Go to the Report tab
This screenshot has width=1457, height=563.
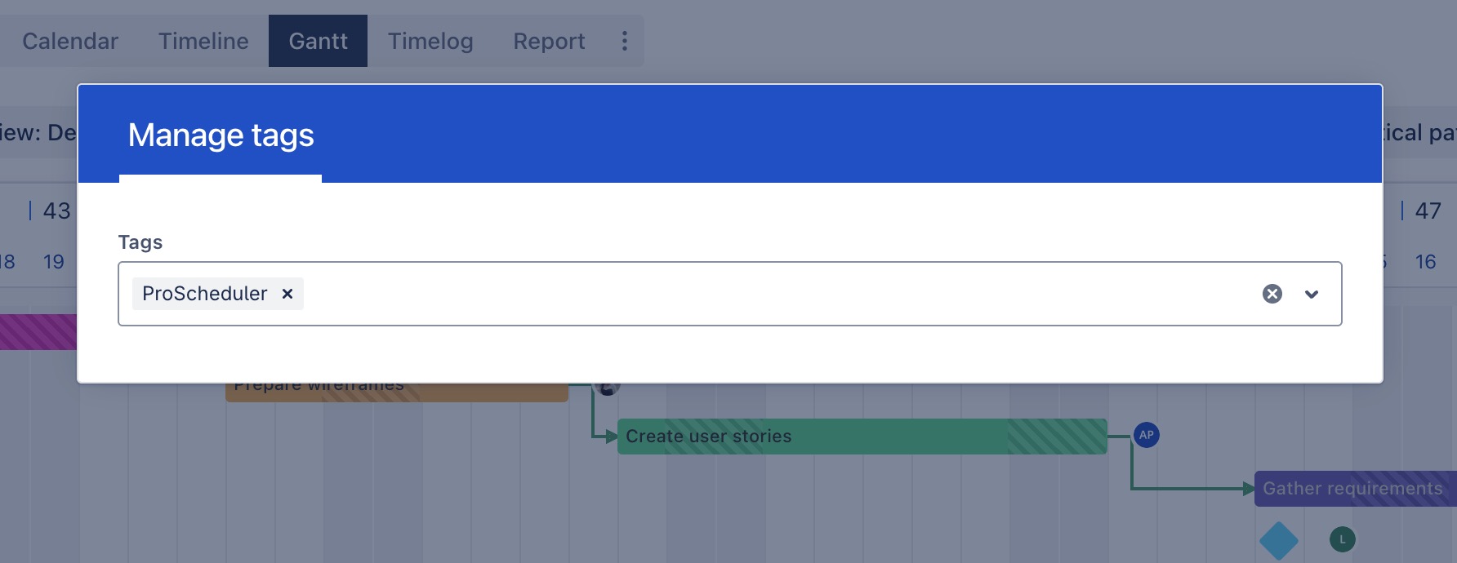(x=549, y=41)
